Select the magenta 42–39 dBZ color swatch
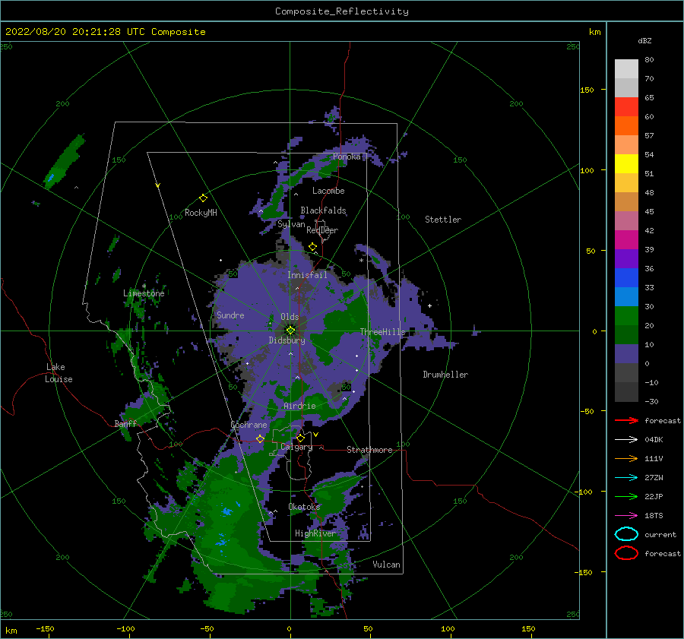Image resolution: width=684 pixels, height=639 pixels. pyautogui.click(x=626, y=240)
